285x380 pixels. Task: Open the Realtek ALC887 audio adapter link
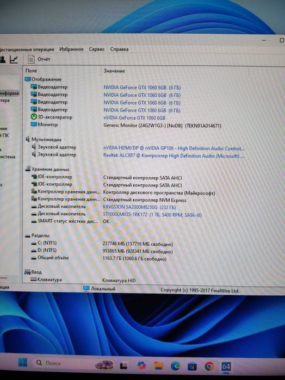[x=174, y=156]
